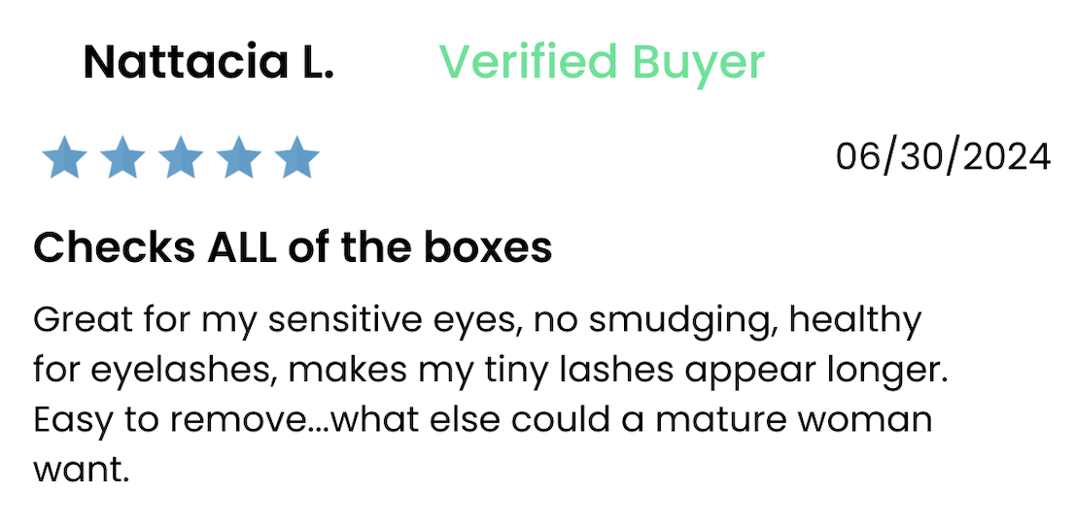Screen dimensions: 1075x522
Task: Click the green Verified Buyer label
Action: (x=602, y=62)
